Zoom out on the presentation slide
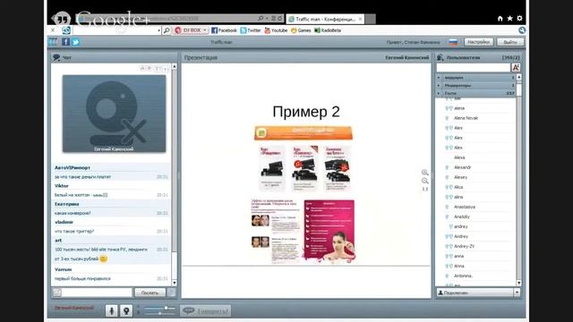This screenshot has width=573, height=322. (x=424, y=181)
